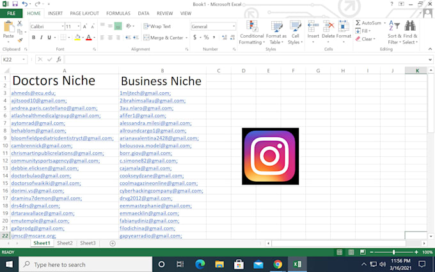Open the Name Box dropdown arrow
This screenshot has width=435, height=272.
[x=24, y=60]
